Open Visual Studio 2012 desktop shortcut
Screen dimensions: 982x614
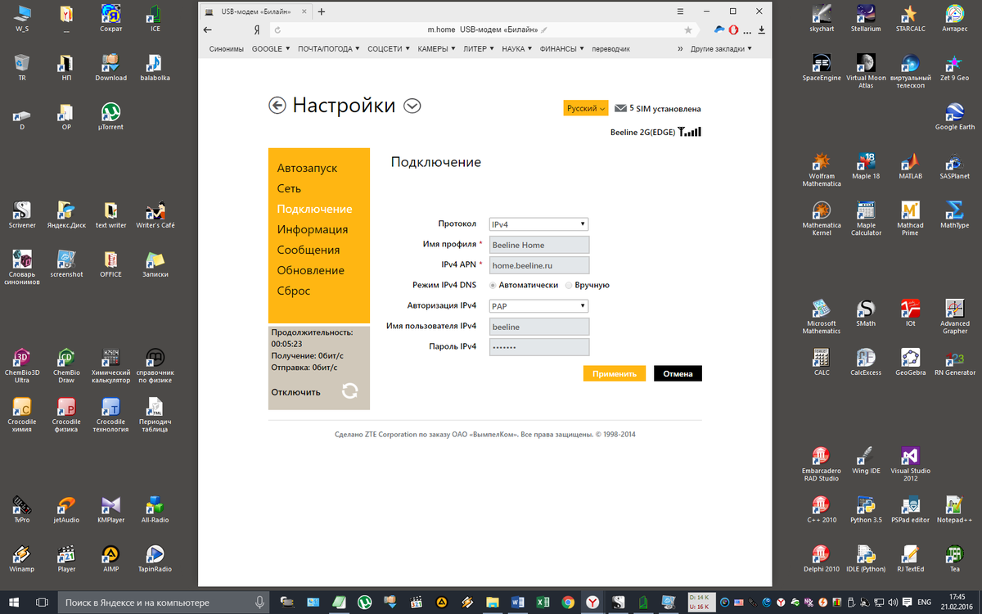[910, 464]
